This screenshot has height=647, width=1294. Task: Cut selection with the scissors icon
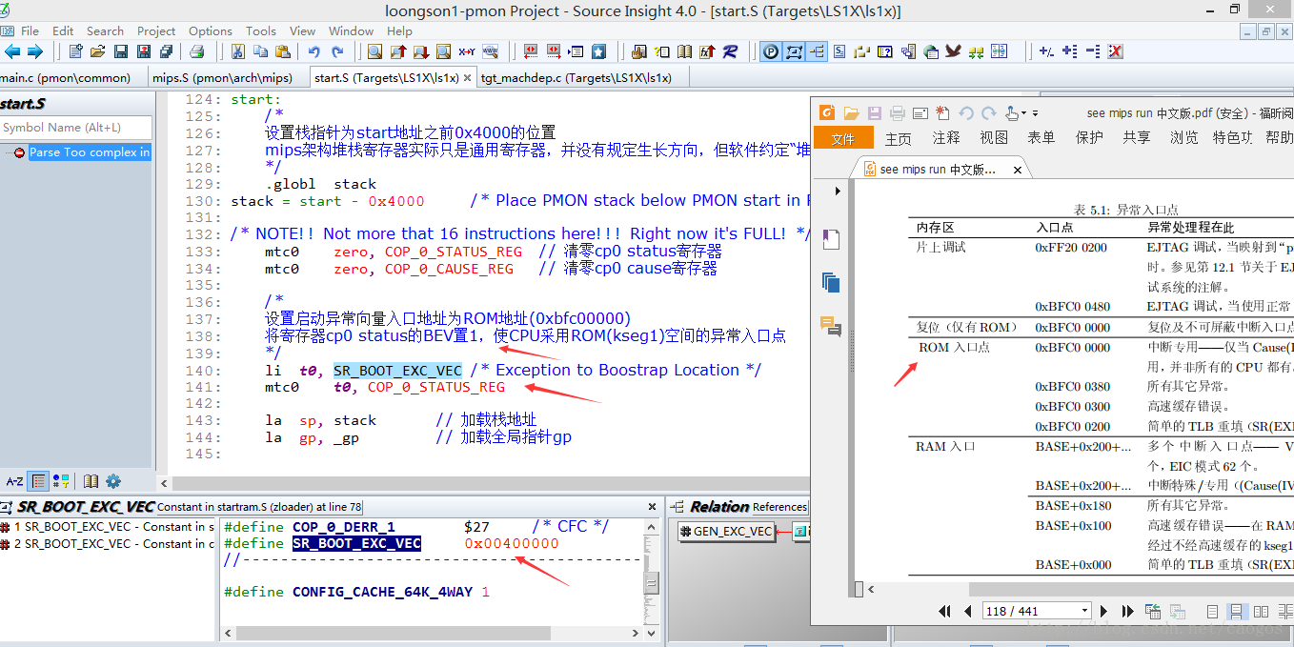[x=238, y=51]
